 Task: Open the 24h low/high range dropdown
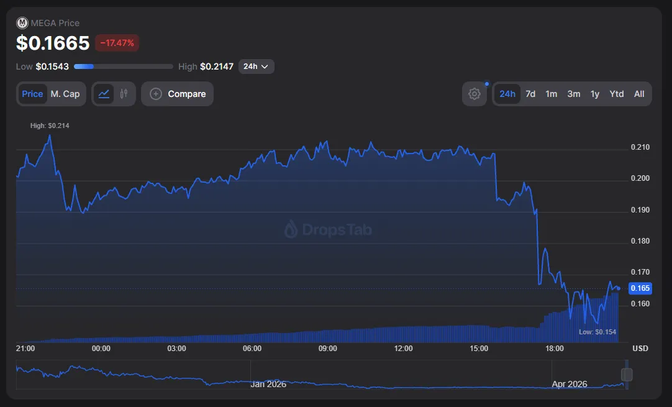pos(256,66)
